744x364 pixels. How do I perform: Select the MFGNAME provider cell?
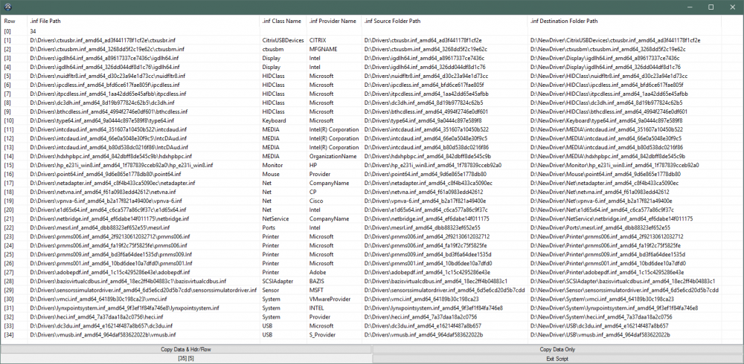pos(322,49)
